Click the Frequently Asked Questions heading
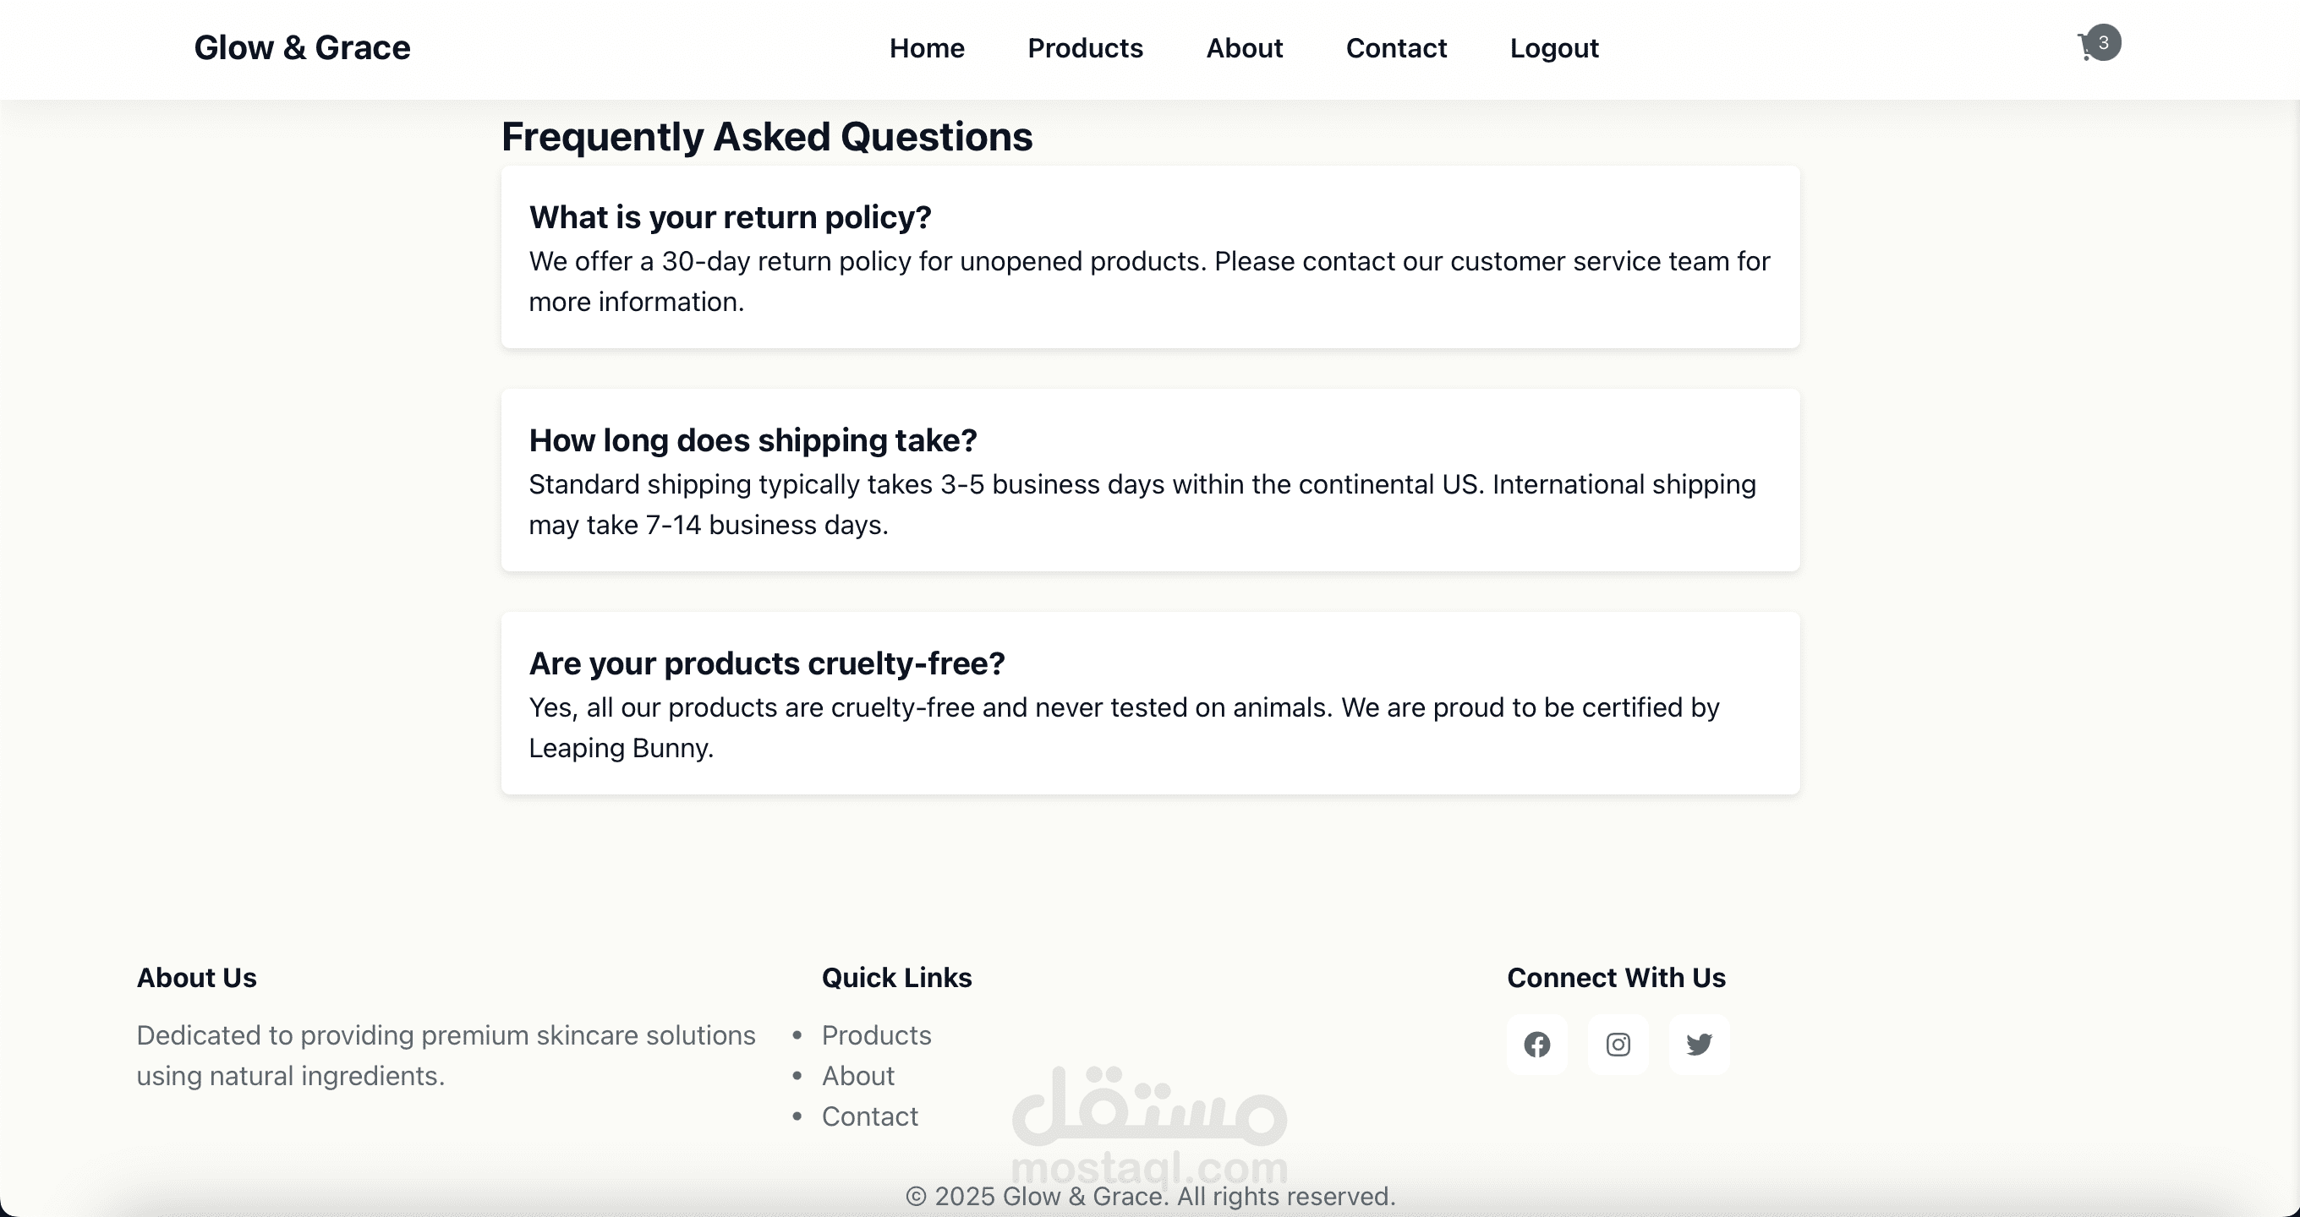This screenshot has width=2300, height=1217. [766, 137]
